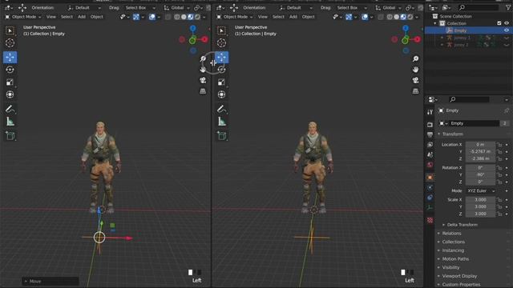Open the Texture properties tab
Screen dimensions: 513x288
click(x=430, y=221)
